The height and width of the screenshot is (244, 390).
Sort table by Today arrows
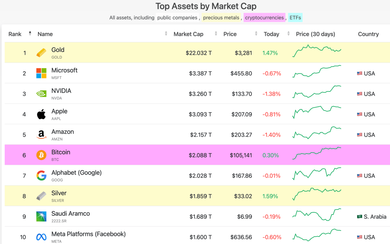pos(289,34)
